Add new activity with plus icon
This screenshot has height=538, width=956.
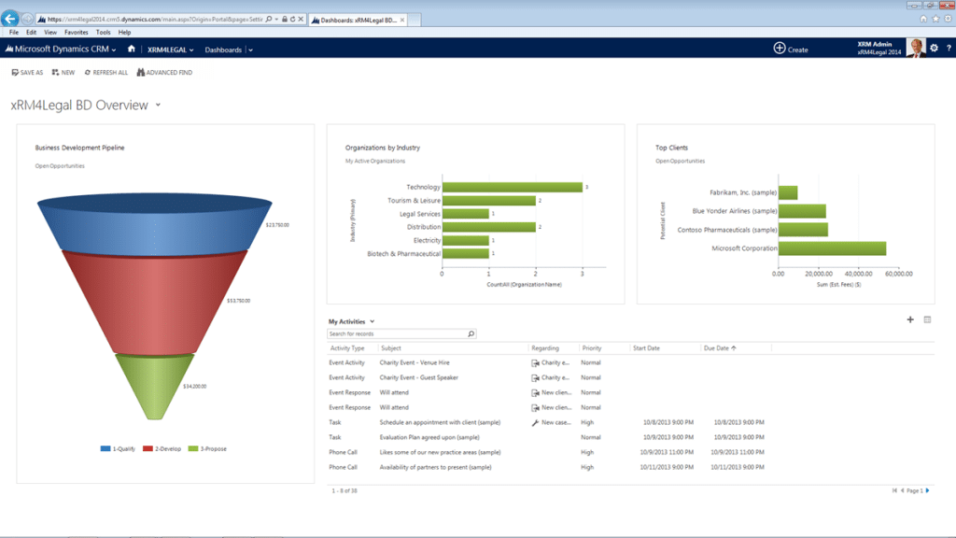pyautogui.click(x=910, y=319)
